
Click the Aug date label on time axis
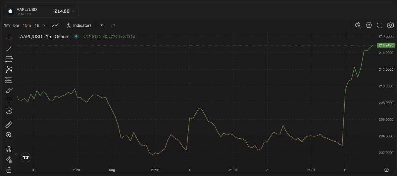tap(112, 170)
